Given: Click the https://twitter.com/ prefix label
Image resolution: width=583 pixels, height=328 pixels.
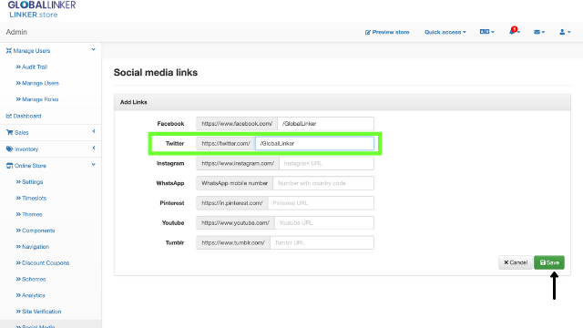Looking at the screenshot, I should tap(226, 144).
